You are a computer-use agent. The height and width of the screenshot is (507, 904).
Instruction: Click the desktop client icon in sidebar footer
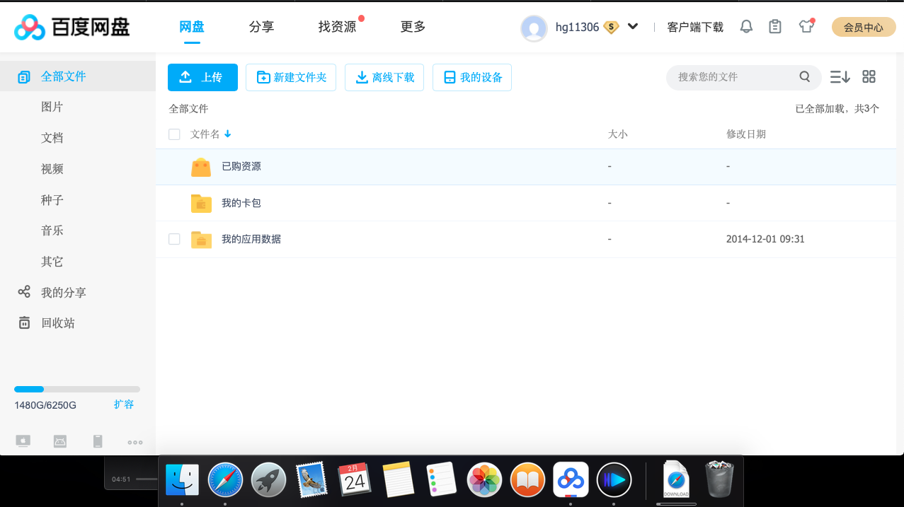pos(23,441)
